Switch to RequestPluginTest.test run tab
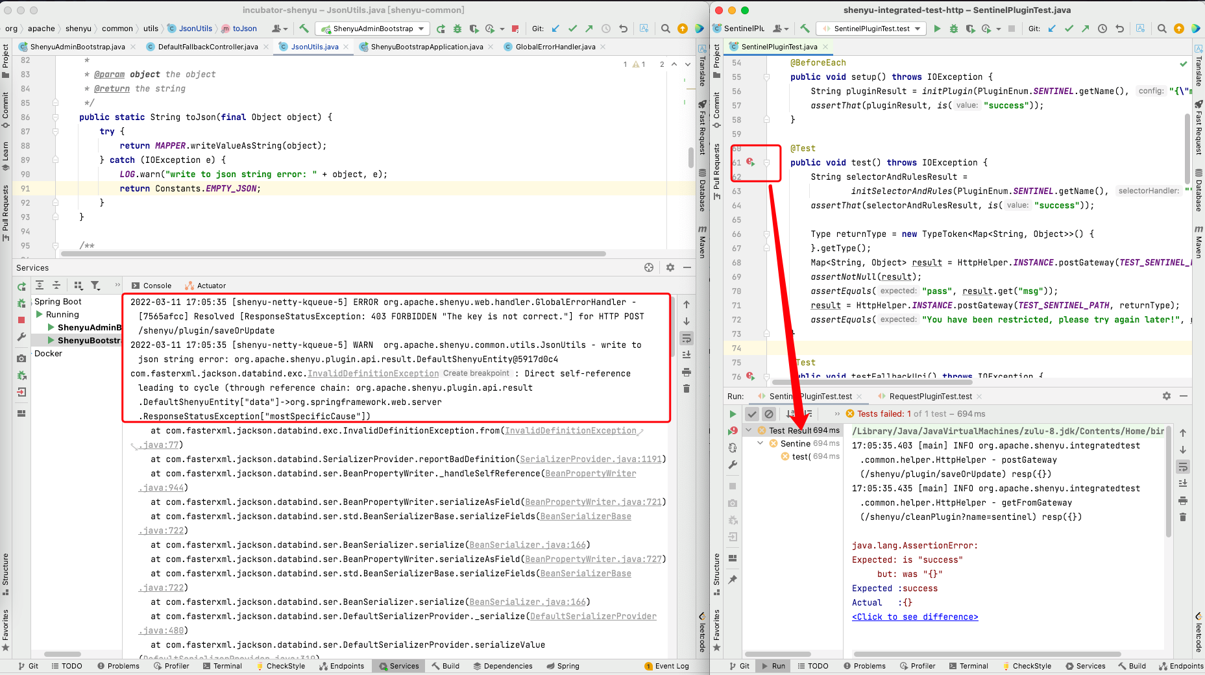The height and width of the screenshot is (675, 1205). pyautogui.click(x=930, y=396)
